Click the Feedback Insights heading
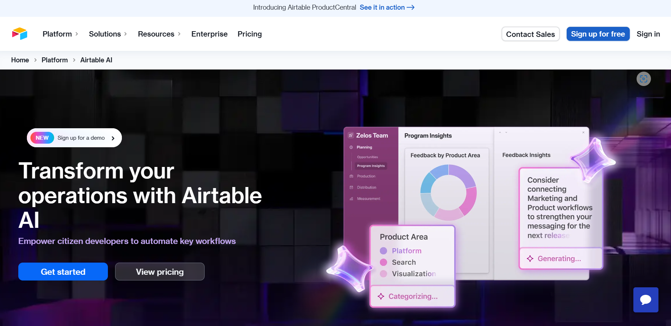The width and height of the screenshot is (671, 326). pyautogui.click(x=526, y=155)
